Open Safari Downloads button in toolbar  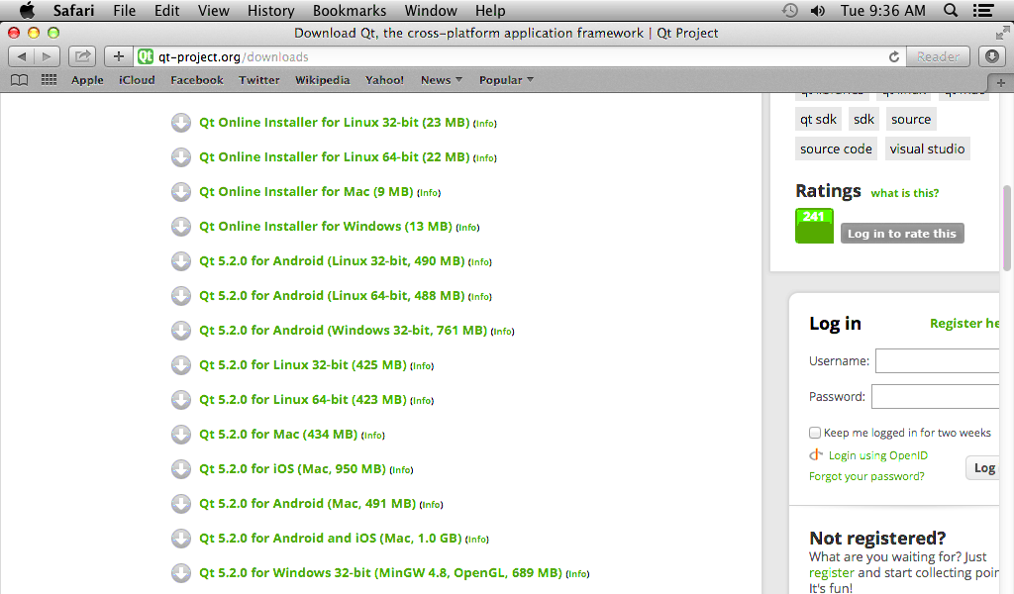(x=992, y=56)
